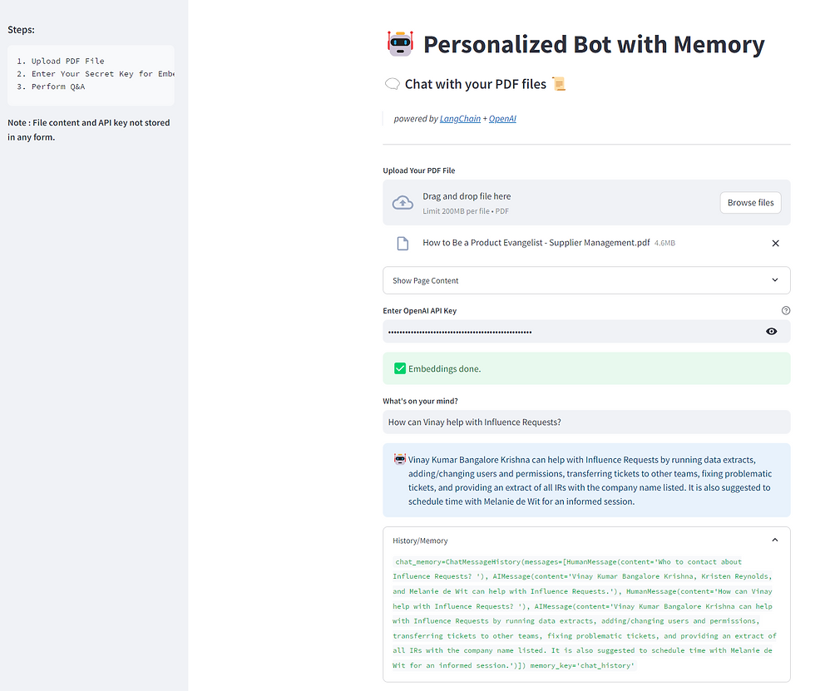
Task: Remove the uploaded Supplier Management PDF
Action: 775,243
